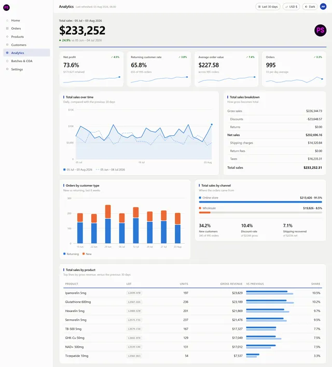
Task: Sort by the SHARE column header
Action: 315,284
